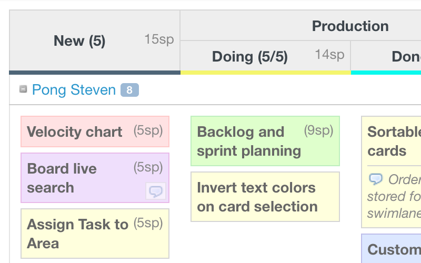Open the Sortable cards card title
Screen dimensions: 421x263
pyautogui.click(x=394, y=141)
